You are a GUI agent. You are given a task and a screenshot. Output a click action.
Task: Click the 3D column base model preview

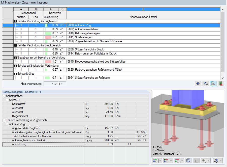click(188, 123)
